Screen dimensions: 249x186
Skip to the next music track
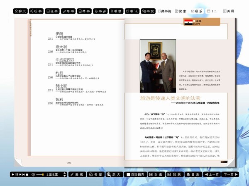[24, 174]
